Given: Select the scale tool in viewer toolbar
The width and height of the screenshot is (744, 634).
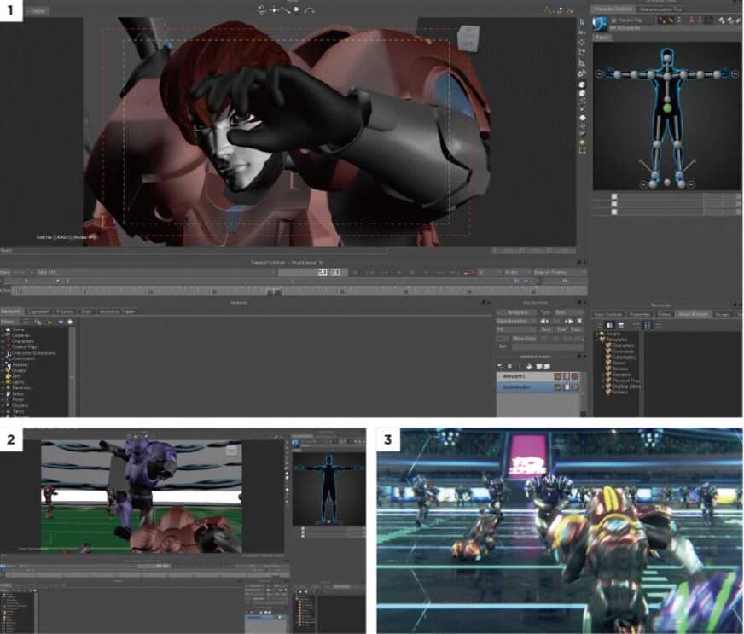Looking at the screenshot, I should point(582,62).
